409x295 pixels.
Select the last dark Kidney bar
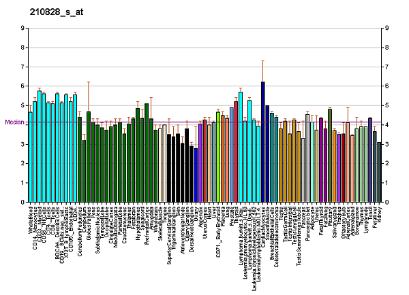[x=379, y=172]
